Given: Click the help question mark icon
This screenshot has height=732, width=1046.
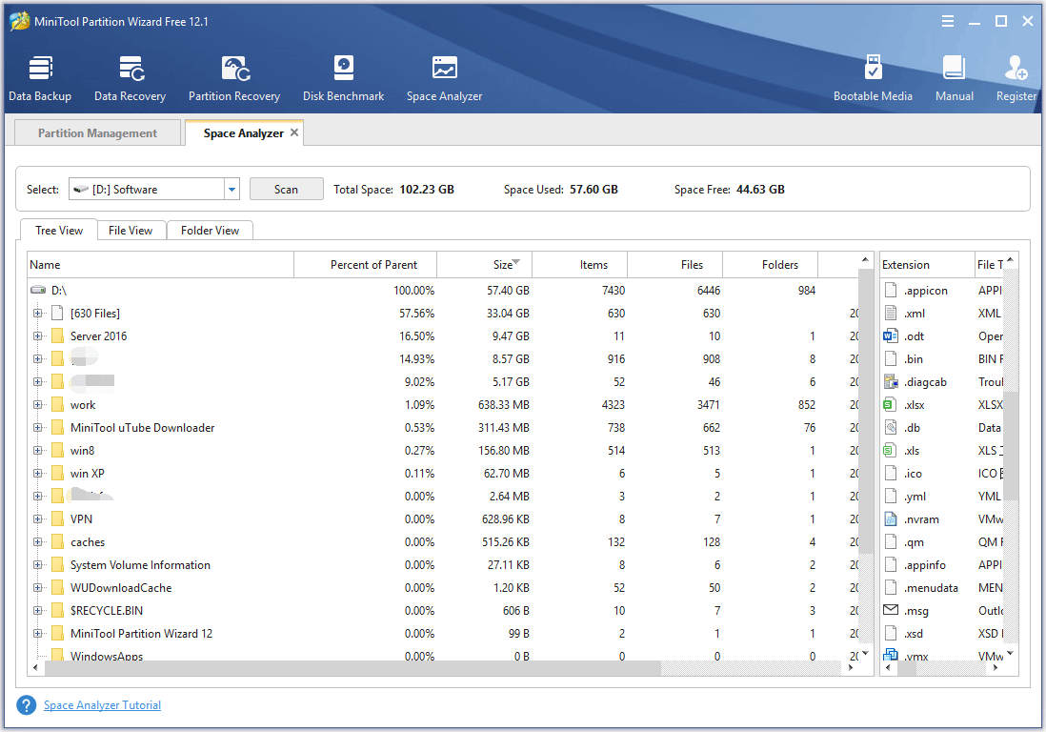Looking at the screenshot, I should coord(26,705).
